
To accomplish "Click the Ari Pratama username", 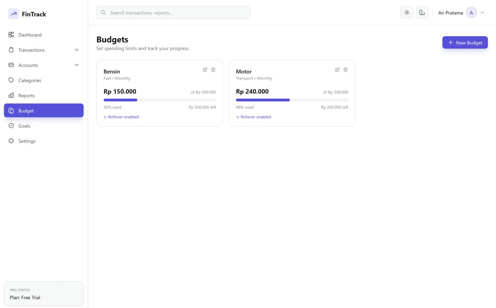I will pyautogui.click(x=450, y=13).
